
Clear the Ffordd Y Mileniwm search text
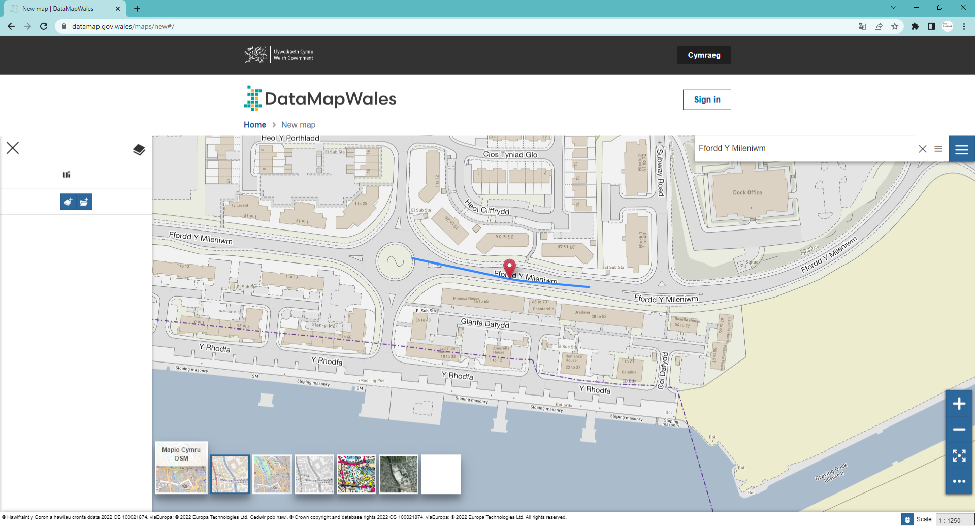point(923,149)
